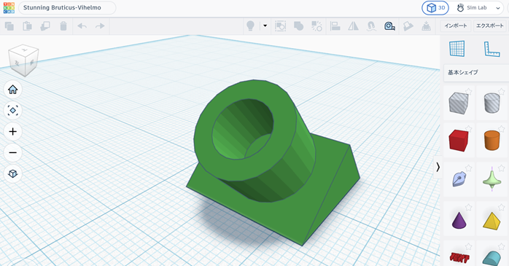
Task: Click the Group shapes icon
Action: click(281, 26)
